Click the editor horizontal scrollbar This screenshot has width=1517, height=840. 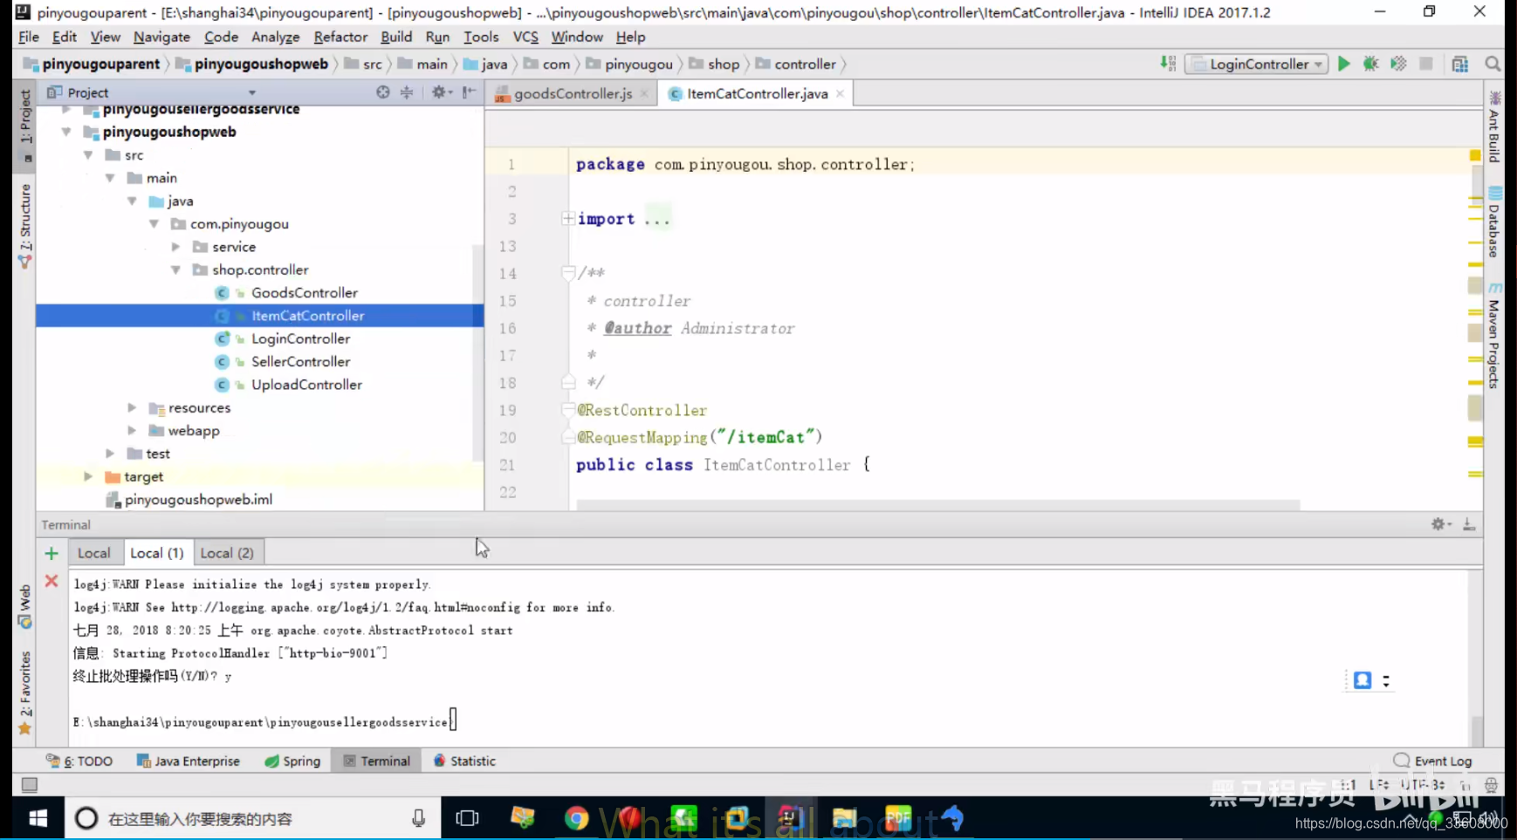(x=938, y=505)
